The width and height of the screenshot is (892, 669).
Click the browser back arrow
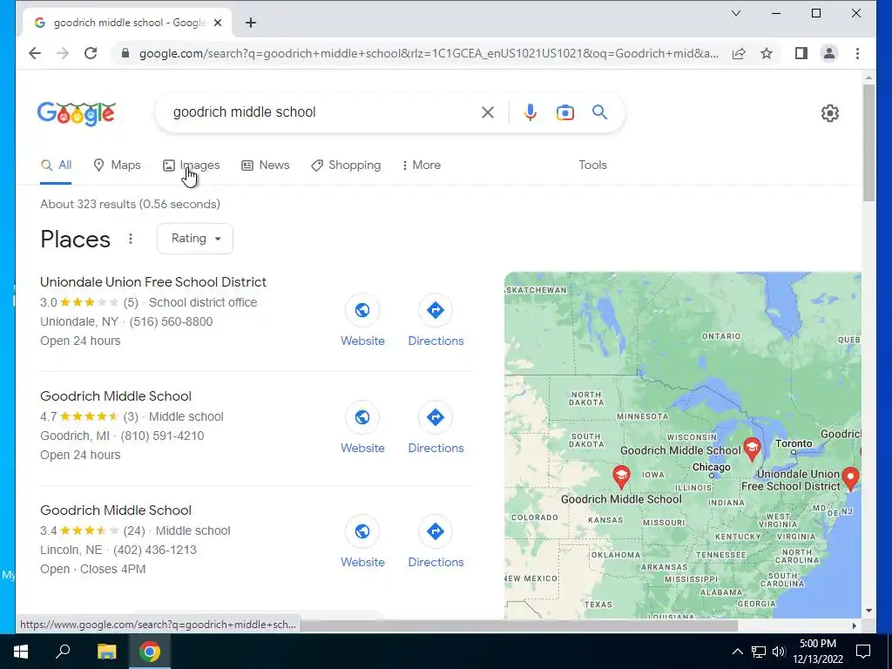(35, 53)
